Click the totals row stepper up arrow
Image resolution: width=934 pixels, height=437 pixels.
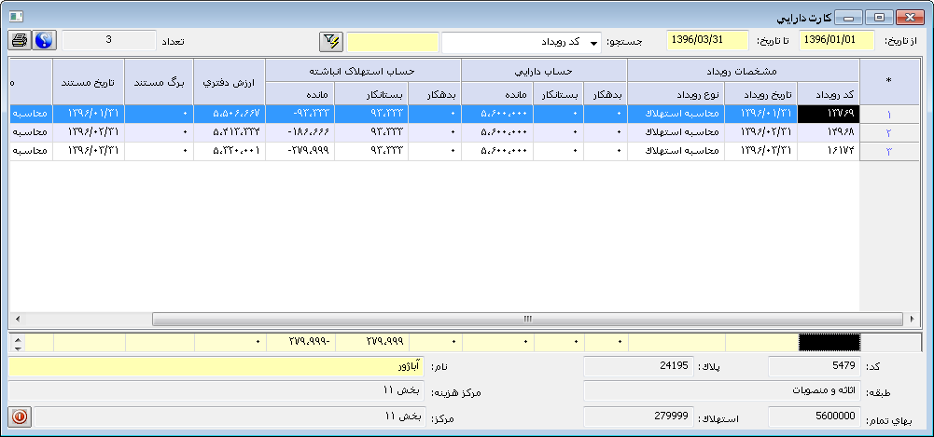pos(17,338)
